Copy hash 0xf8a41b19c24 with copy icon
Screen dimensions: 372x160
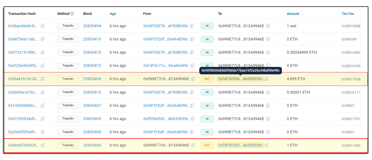click(x=43, y=79)
